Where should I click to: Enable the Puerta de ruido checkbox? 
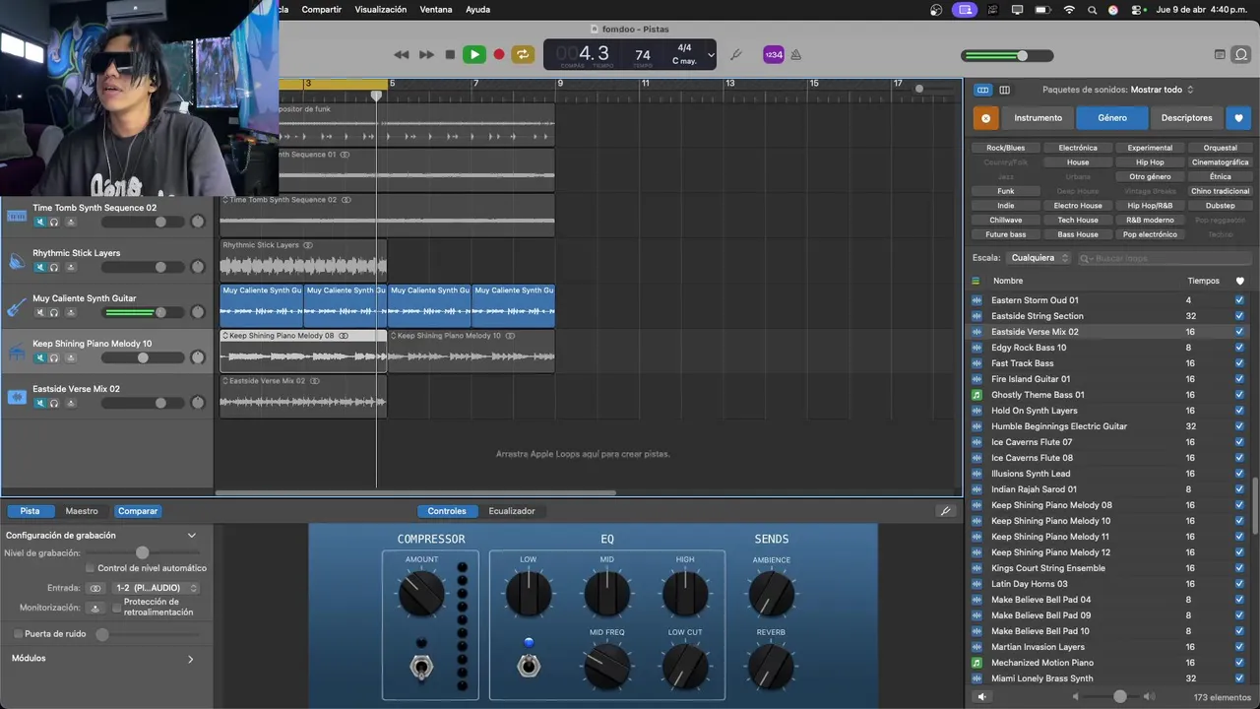(x=18, y=634)
